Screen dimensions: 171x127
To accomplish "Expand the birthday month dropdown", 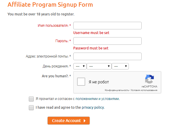I will pyautogui.click(x=99, y=66).
